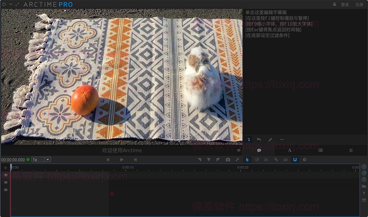The image size is (368, 217).
Task: Toggle the preview eye icon beside 欢迎使用Arctime
Action: coord(239,150)
